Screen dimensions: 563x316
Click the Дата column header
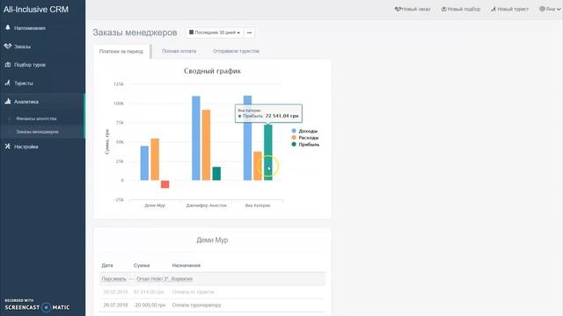pos(107,265)
